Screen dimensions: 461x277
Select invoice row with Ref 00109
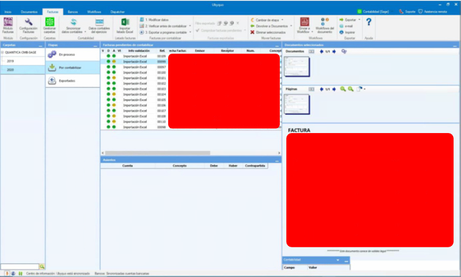(x=191, y=56)
